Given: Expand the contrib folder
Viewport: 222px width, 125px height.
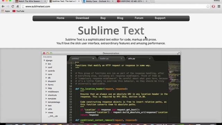Looking at the screenshot, I should pyautogui.click(x=46, y=71).
